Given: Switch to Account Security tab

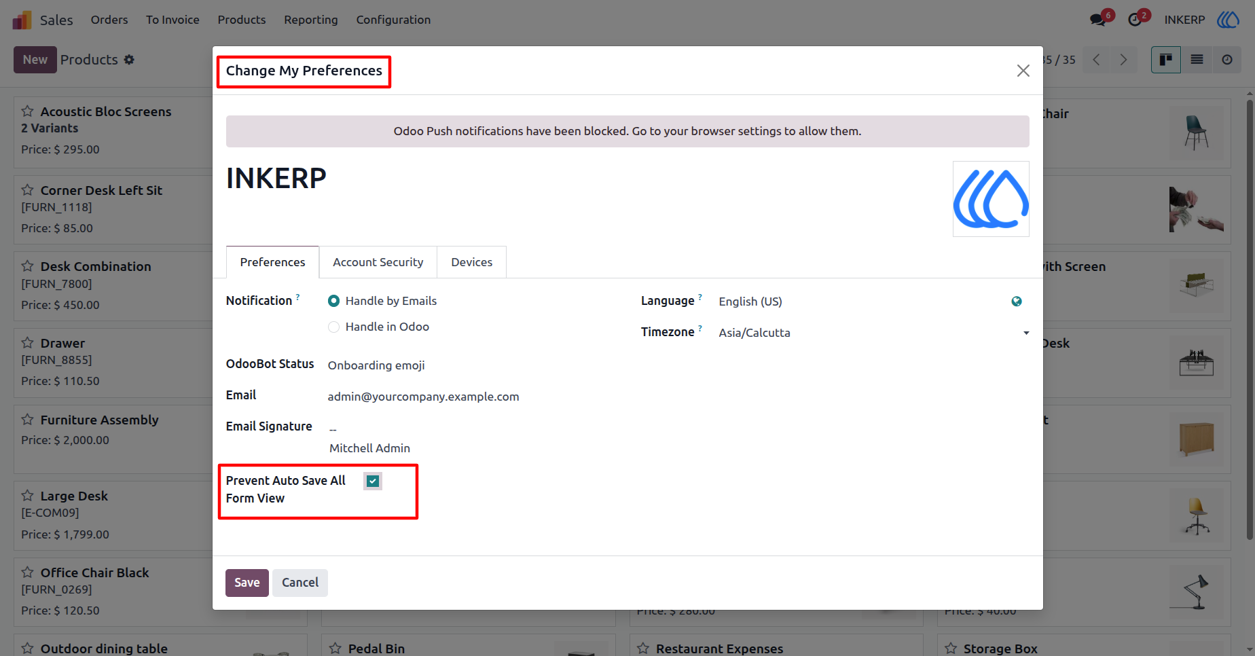Looking at the screenshot, I should coord(378,262).
